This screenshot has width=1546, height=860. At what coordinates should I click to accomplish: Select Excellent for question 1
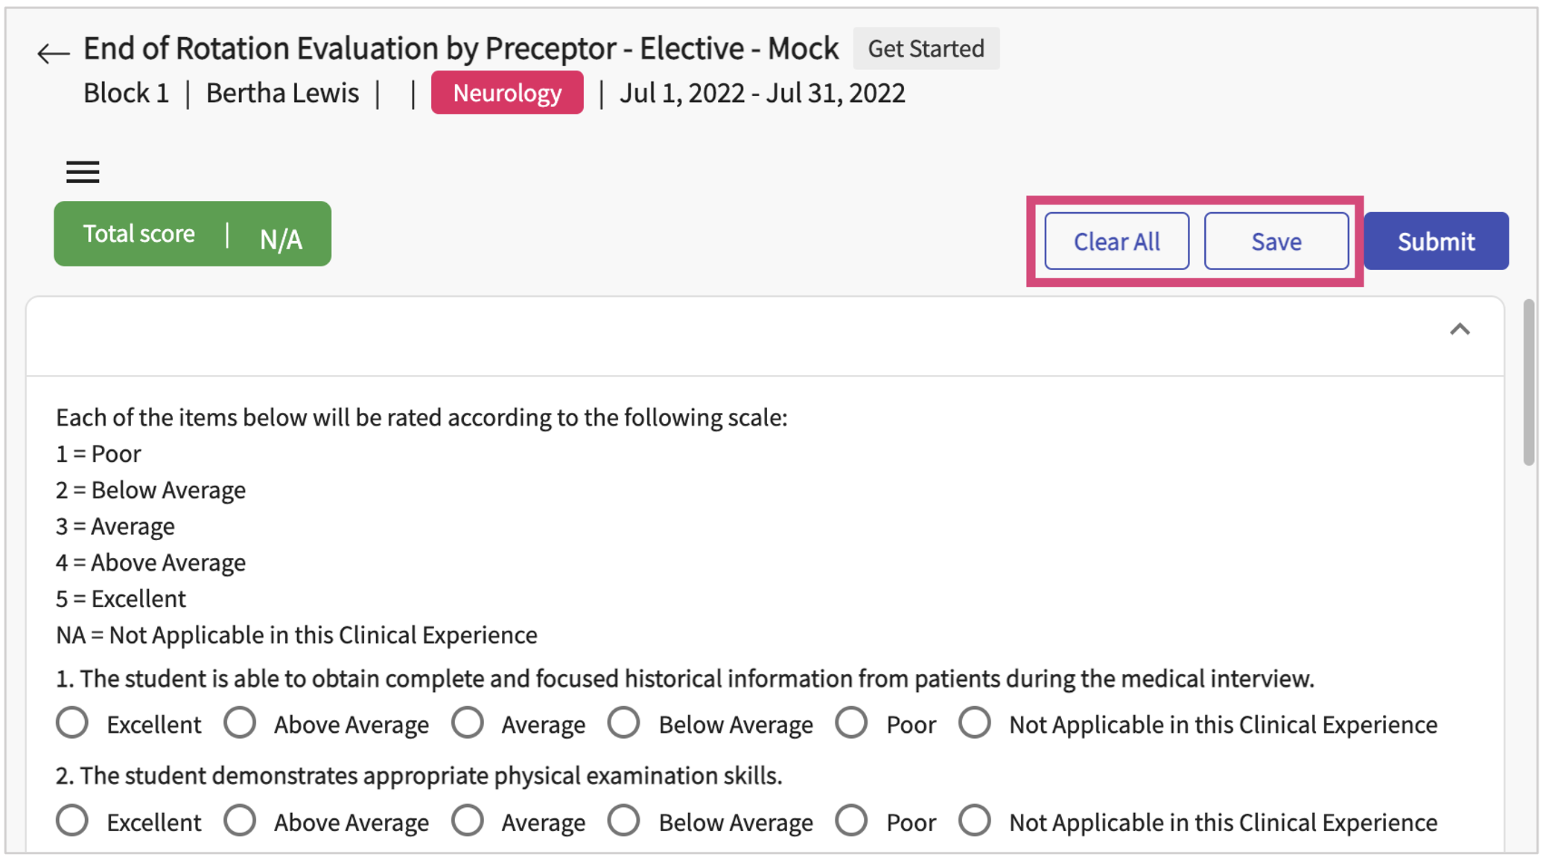pos(72,723)
